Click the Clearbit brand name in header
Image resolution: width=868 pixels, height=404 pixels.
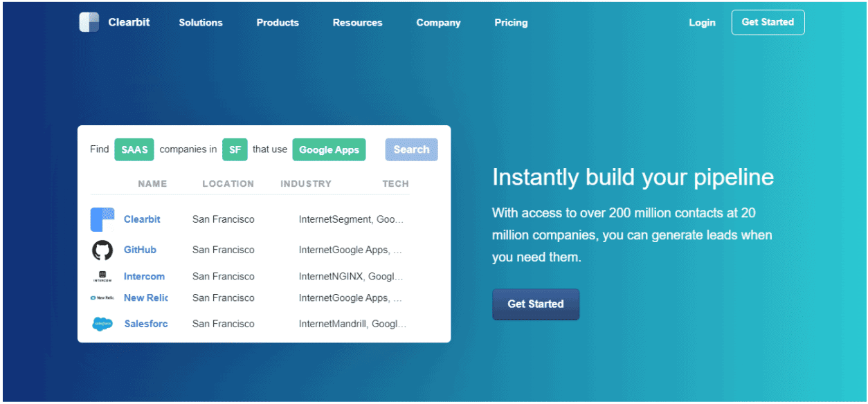point(129,22)
